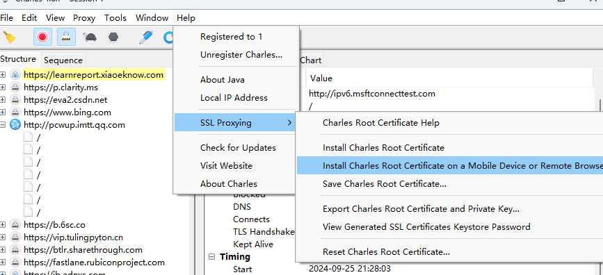Image resolution: width=603 pixels, height=275 pixels.
Task: Select the Start time 2024-09-25 21:28:03
Action: coord(350,269)
